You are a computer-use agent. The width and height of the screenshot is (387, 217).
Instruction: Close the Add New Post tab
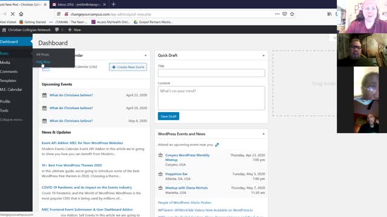coord(45,4)
